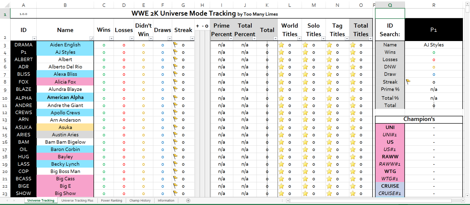470x205 pixels.
Task: Click the selected empty cell Q1
Action: [390, 13]
